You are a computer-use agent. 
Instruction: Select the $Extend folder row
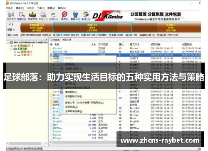125,48
